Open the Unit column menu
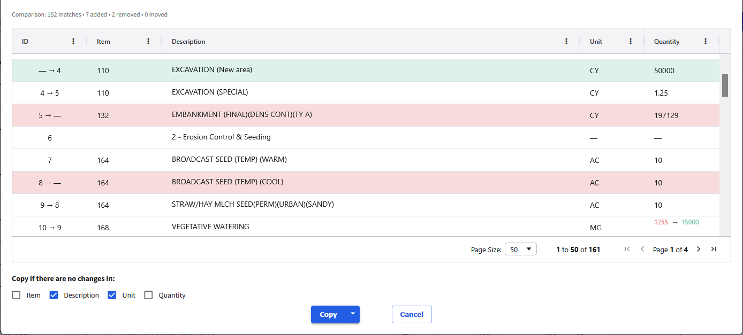Screen dimensions: 743x335 [630, 41]
